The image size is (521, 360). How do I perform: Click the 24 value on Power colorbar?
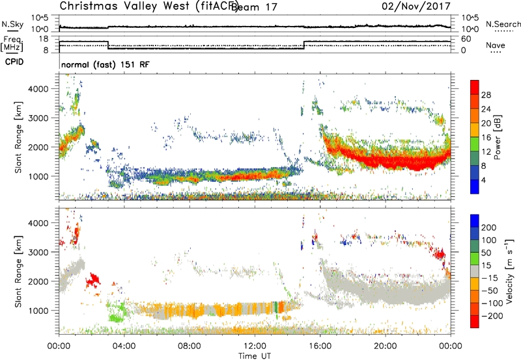[486, 109]
